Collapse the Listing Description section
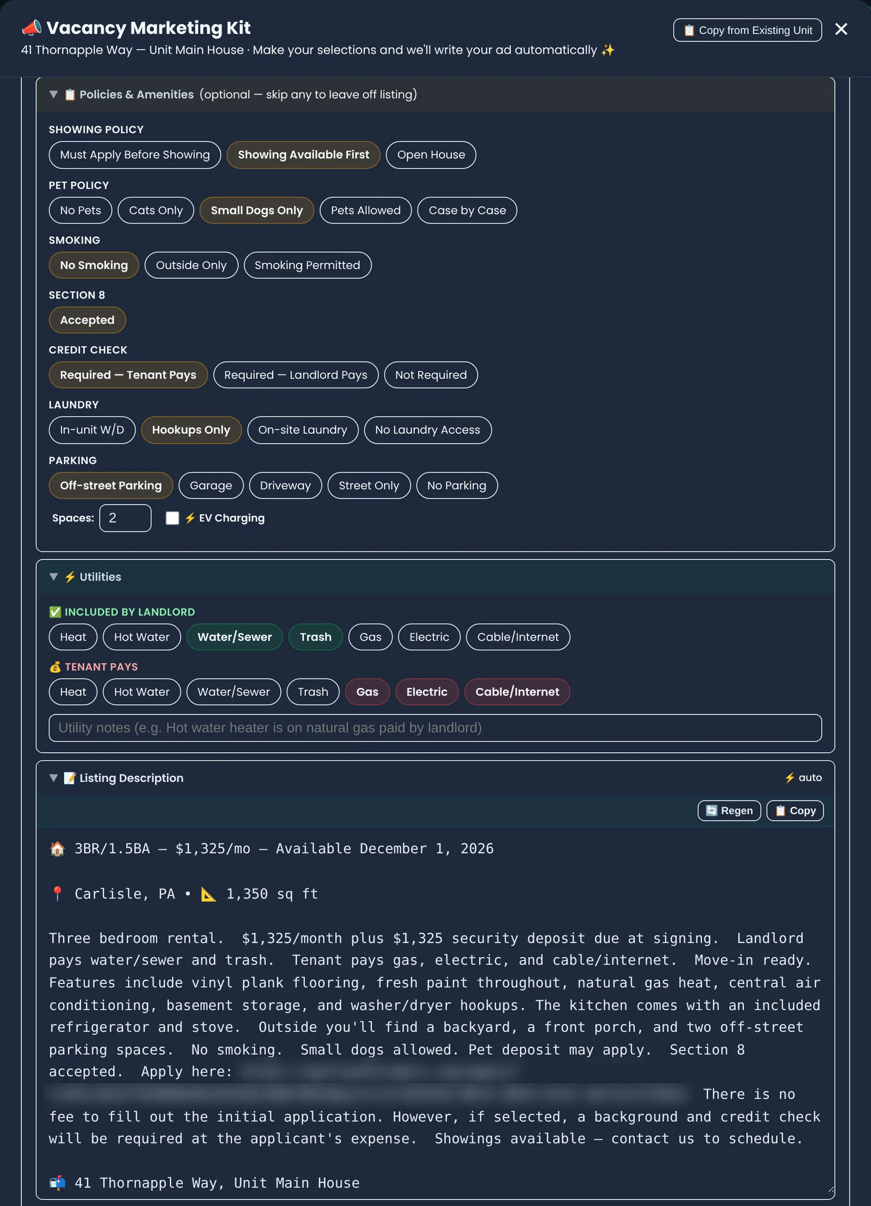Screen dimensions: 871x1206 pos(53,778)
